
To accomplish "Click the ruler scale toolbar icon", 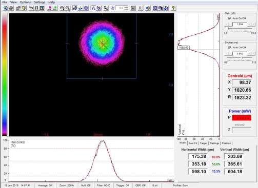I will 106,8.
